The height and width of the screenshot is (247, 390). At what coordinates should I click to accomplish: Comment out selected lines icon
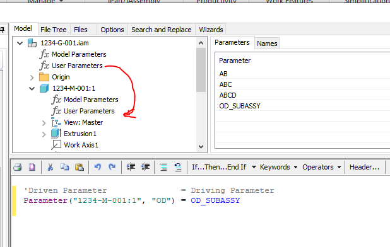(x=163, y=167)
